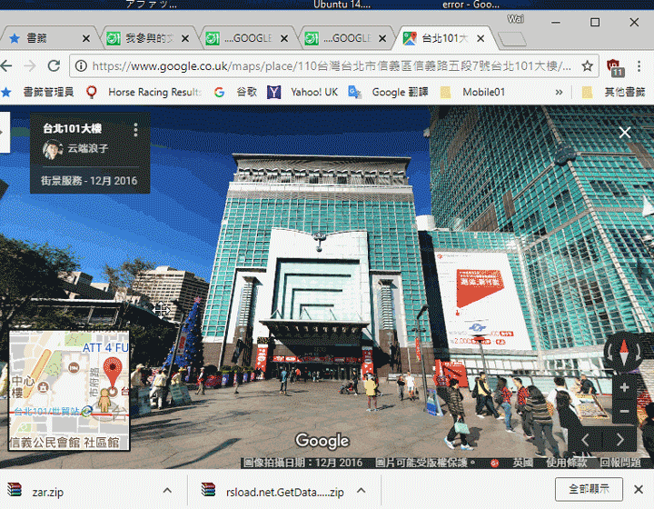This screenshot has width=654, height=509.
Task: Click the browser back arrow
Action: coord(5,65)
